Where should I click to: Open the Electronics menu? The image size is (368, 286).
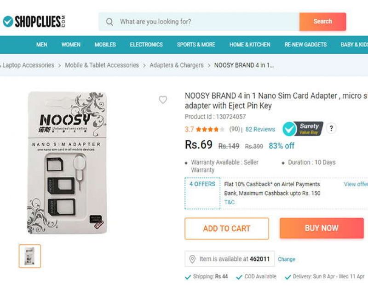coord(146,45)
